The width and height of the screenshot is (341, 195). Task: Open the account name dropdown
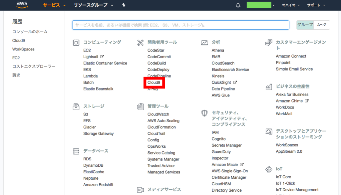tap(261, 5)
